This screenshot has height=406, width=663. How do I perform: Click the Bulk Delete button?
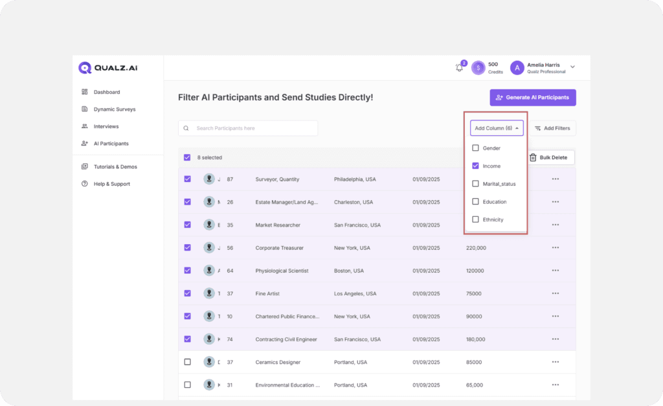[548, 157]
